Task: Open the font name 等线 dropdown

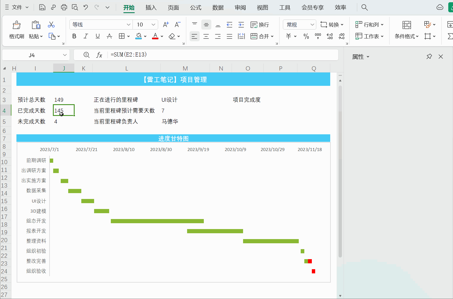Action: pyautogui.click(x=128, y=25)
